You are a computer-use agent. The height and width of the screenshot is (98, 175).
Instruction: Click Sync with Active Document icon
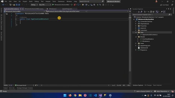(148, 12)
